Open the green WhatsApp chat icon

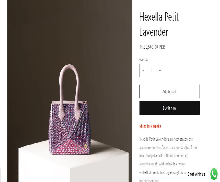(214, 174)
